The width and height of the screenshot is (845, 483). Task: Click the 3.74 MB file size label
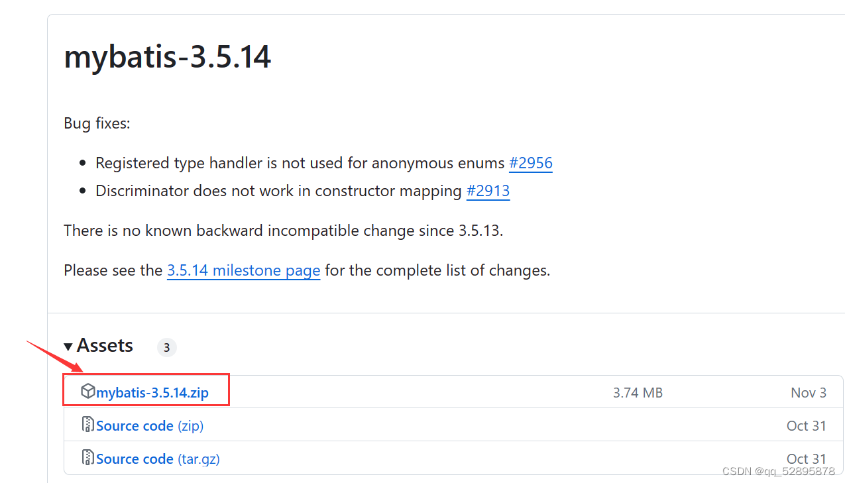pos(637,392)
